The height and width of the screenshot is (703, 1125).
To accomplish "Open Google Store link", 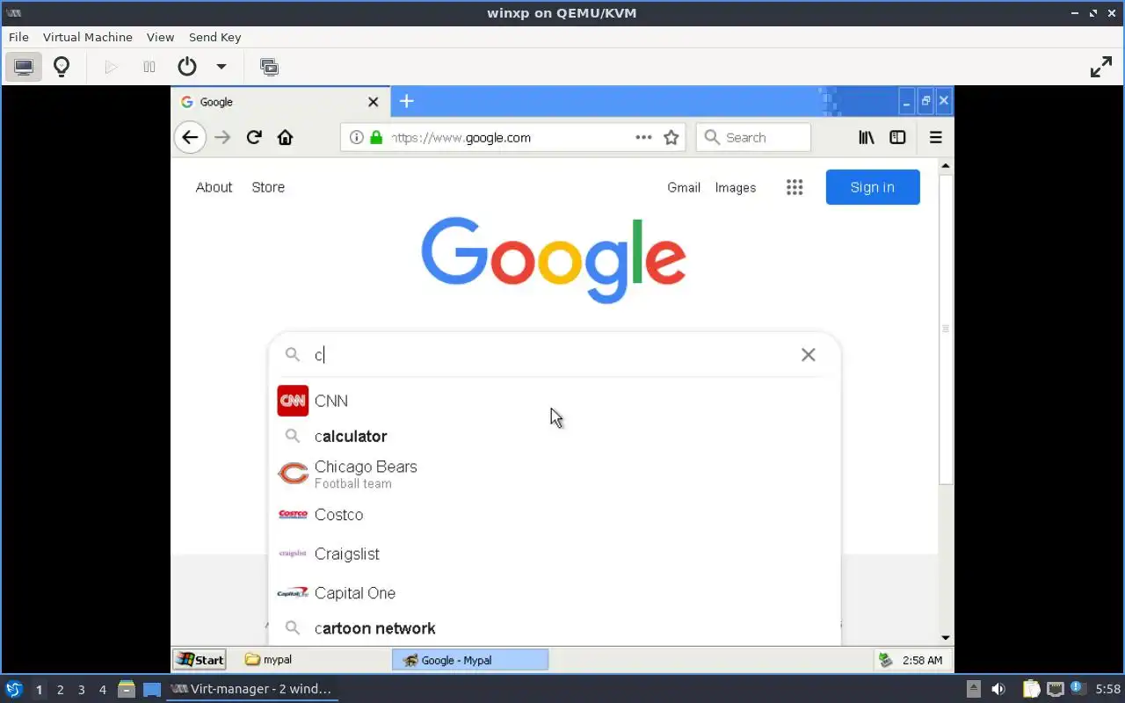I will click(268, 187).
